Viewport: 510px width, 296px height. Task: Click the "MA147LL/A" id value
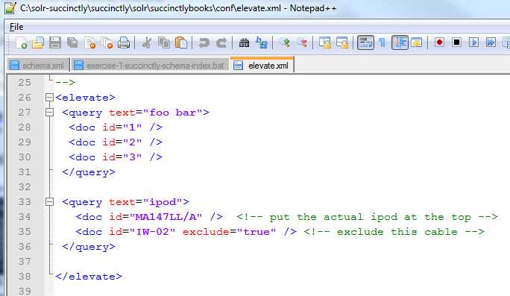coord(166,217)
